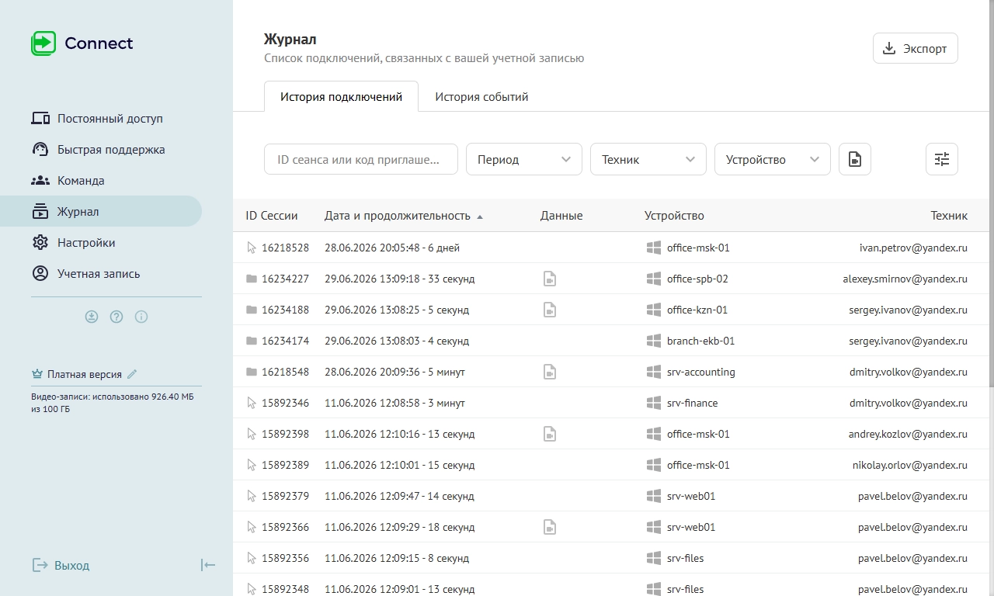Click the download icon in the sidebar

coord(92,317)
